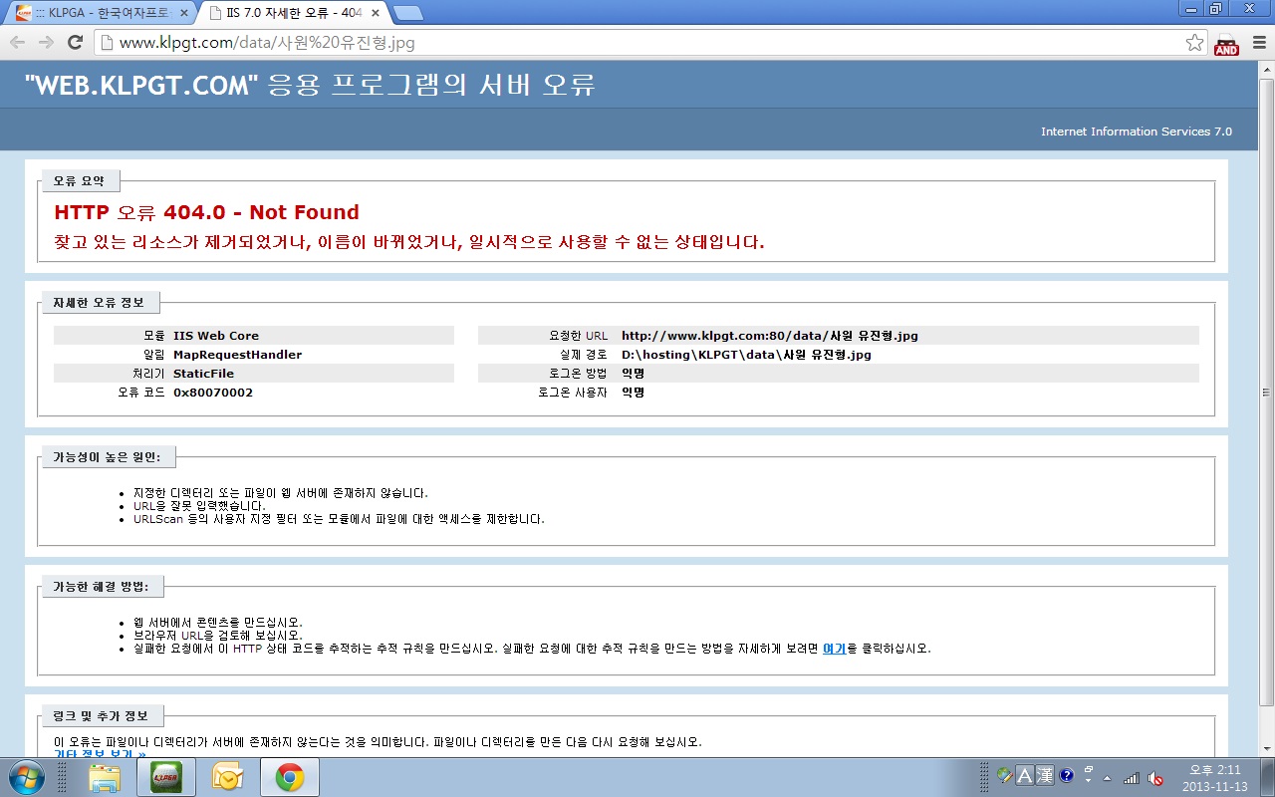This screenshot has width=1275, height=797.
Task: Toggle the IME 'A' English/Korean mode button
Action: tap(1025, 775)
